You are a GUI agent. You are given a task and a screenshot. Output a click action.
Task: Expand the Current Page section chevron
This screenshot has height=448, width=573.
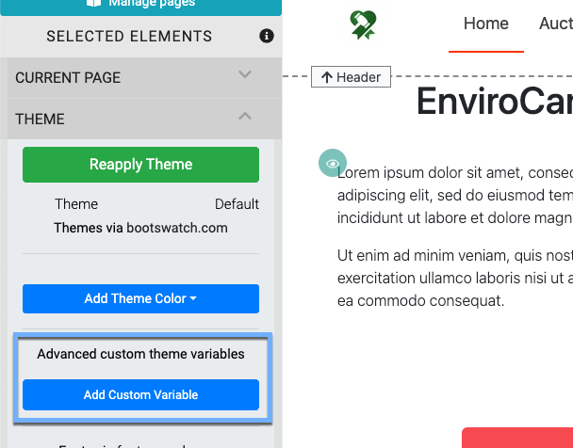tap(245, 75)
